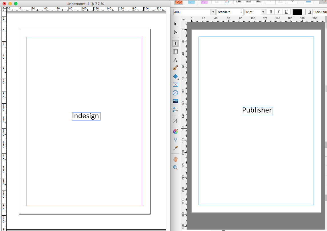Open the black text color swatch

tap(297, 12)
